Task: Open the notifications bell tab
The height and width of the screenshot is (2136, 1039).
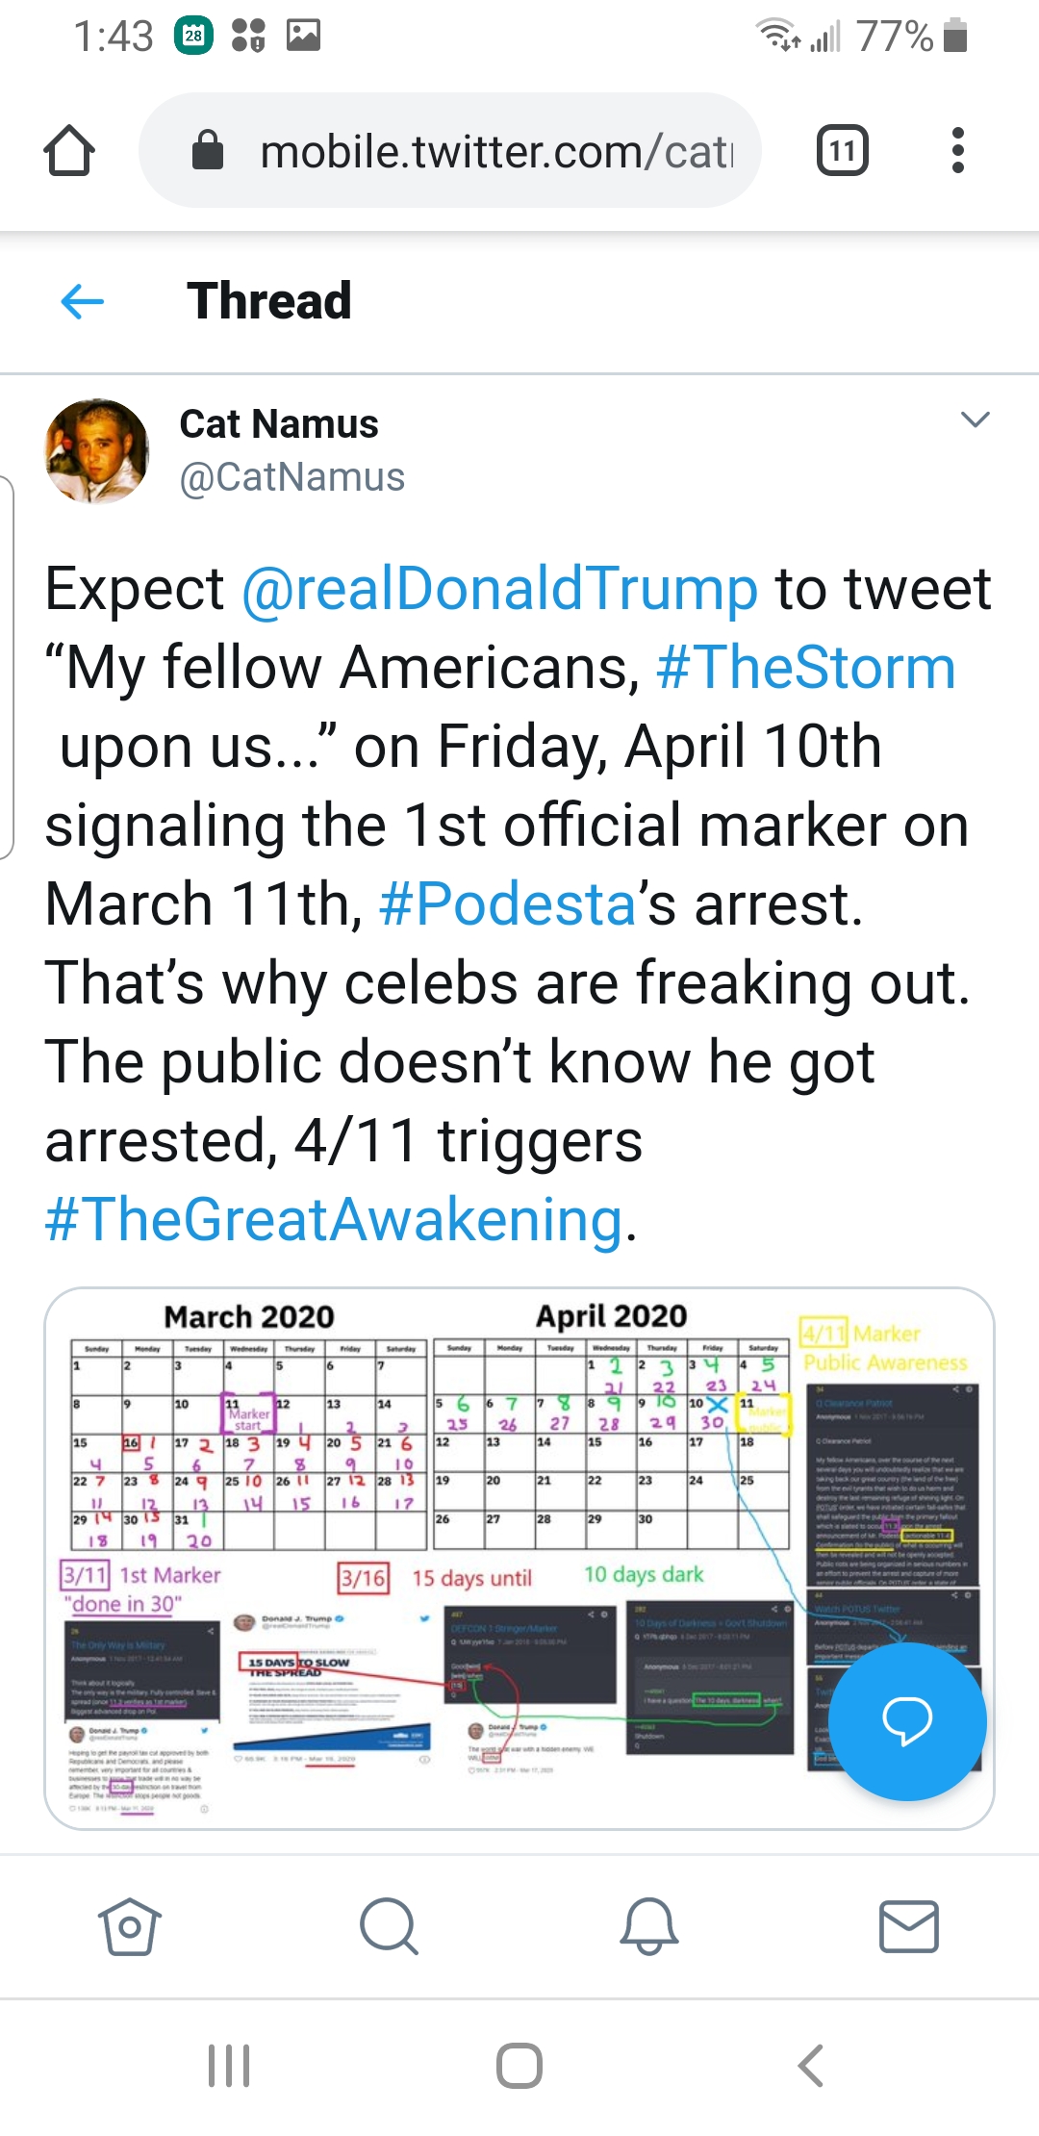Action: 649,1926
